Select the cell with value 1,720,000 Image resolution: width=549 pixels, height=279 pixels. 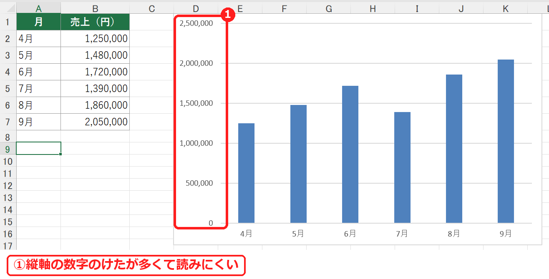pos(95,72)
